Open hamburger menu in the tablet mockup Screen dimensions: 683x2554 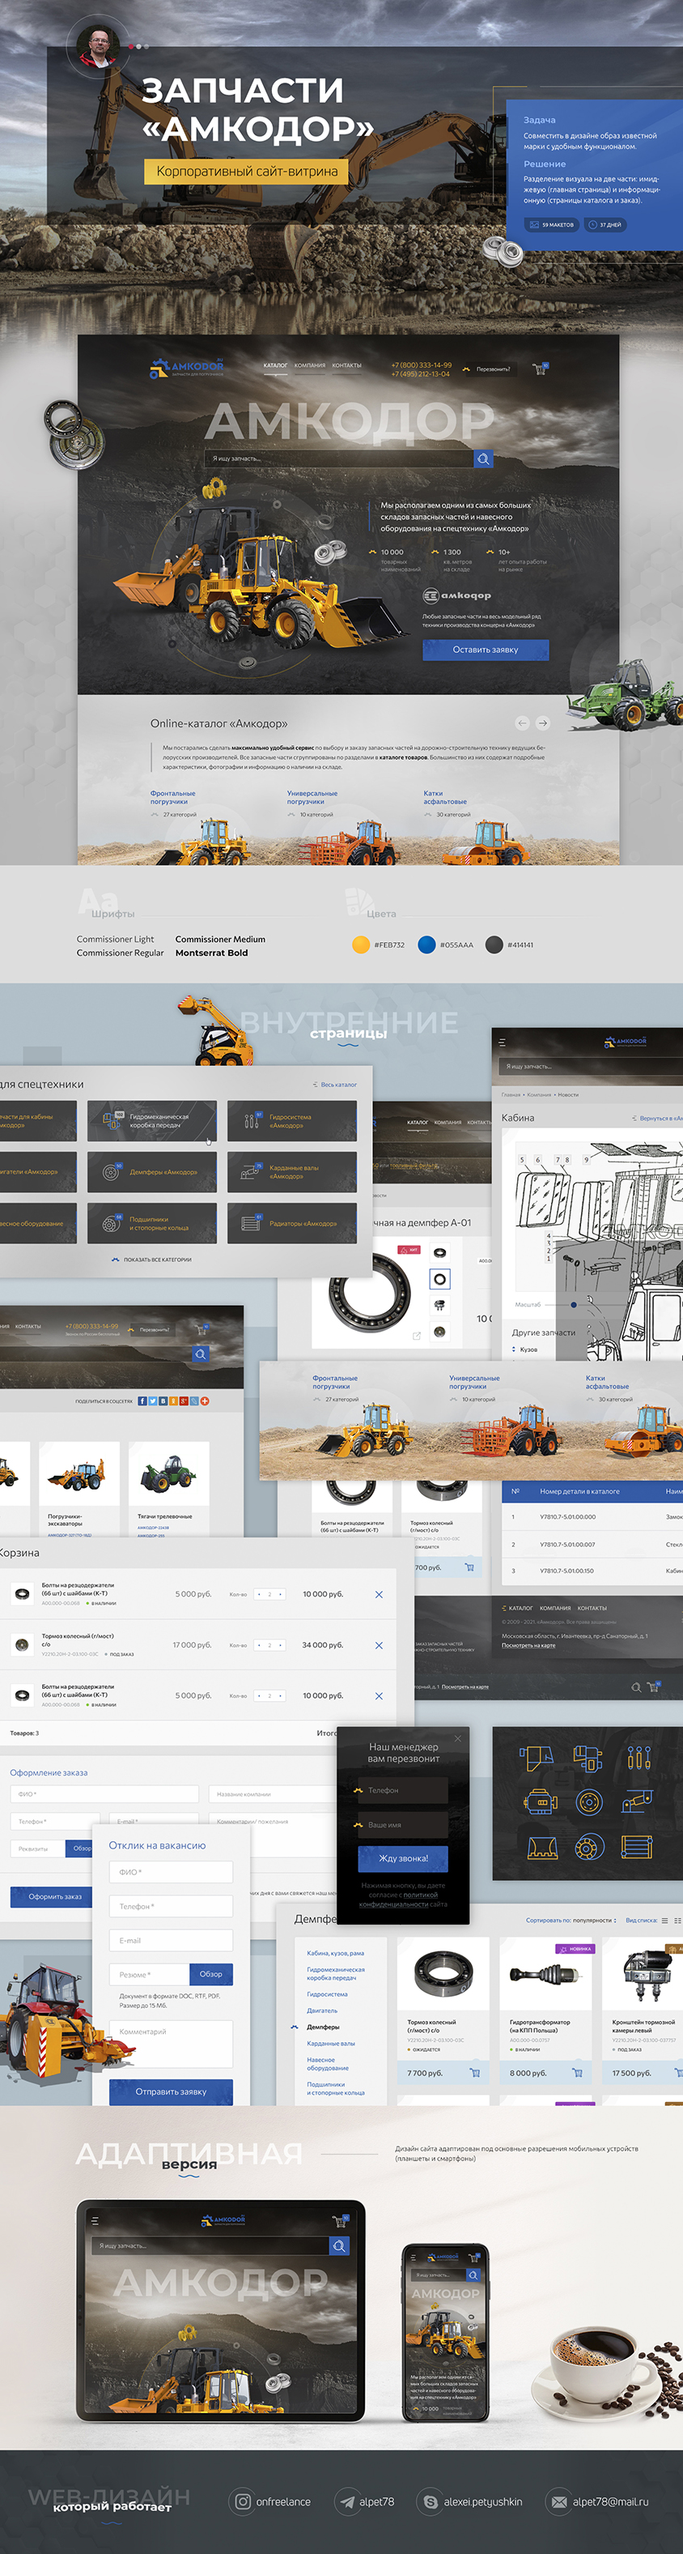(95, 2220)
